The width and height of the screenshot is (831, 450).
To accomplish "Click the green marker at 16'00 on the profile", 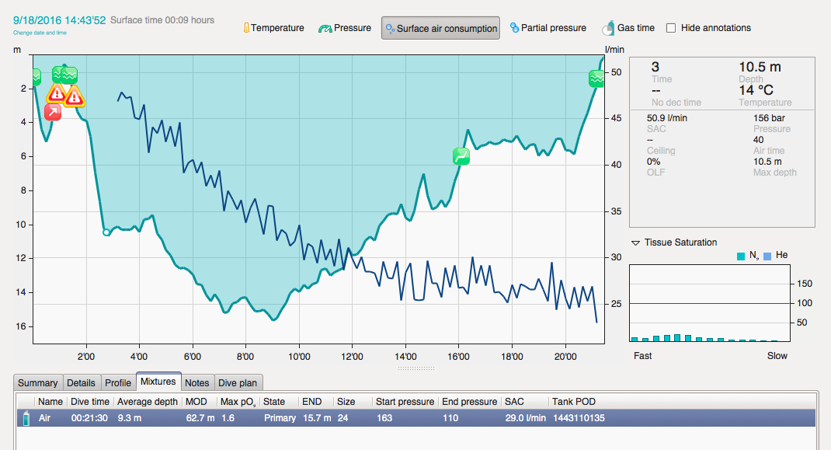I will [x=461, y=156].
